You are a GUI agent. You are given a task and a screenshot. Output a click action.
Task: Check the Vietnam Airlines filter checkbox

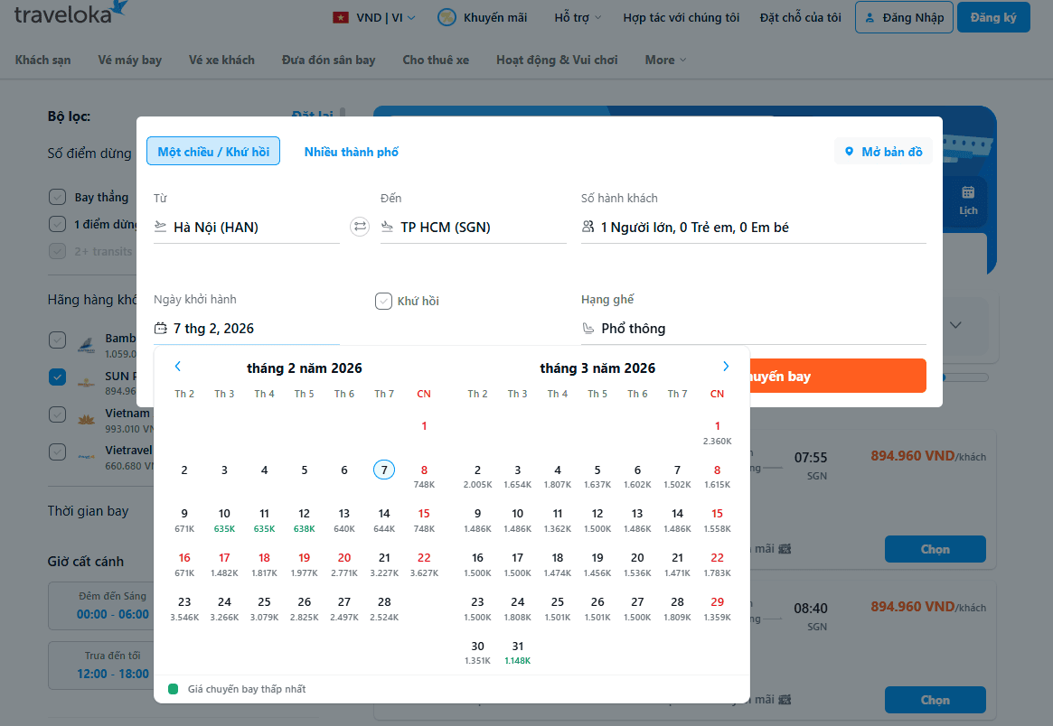pyautogui.click(x=58, y=414)
